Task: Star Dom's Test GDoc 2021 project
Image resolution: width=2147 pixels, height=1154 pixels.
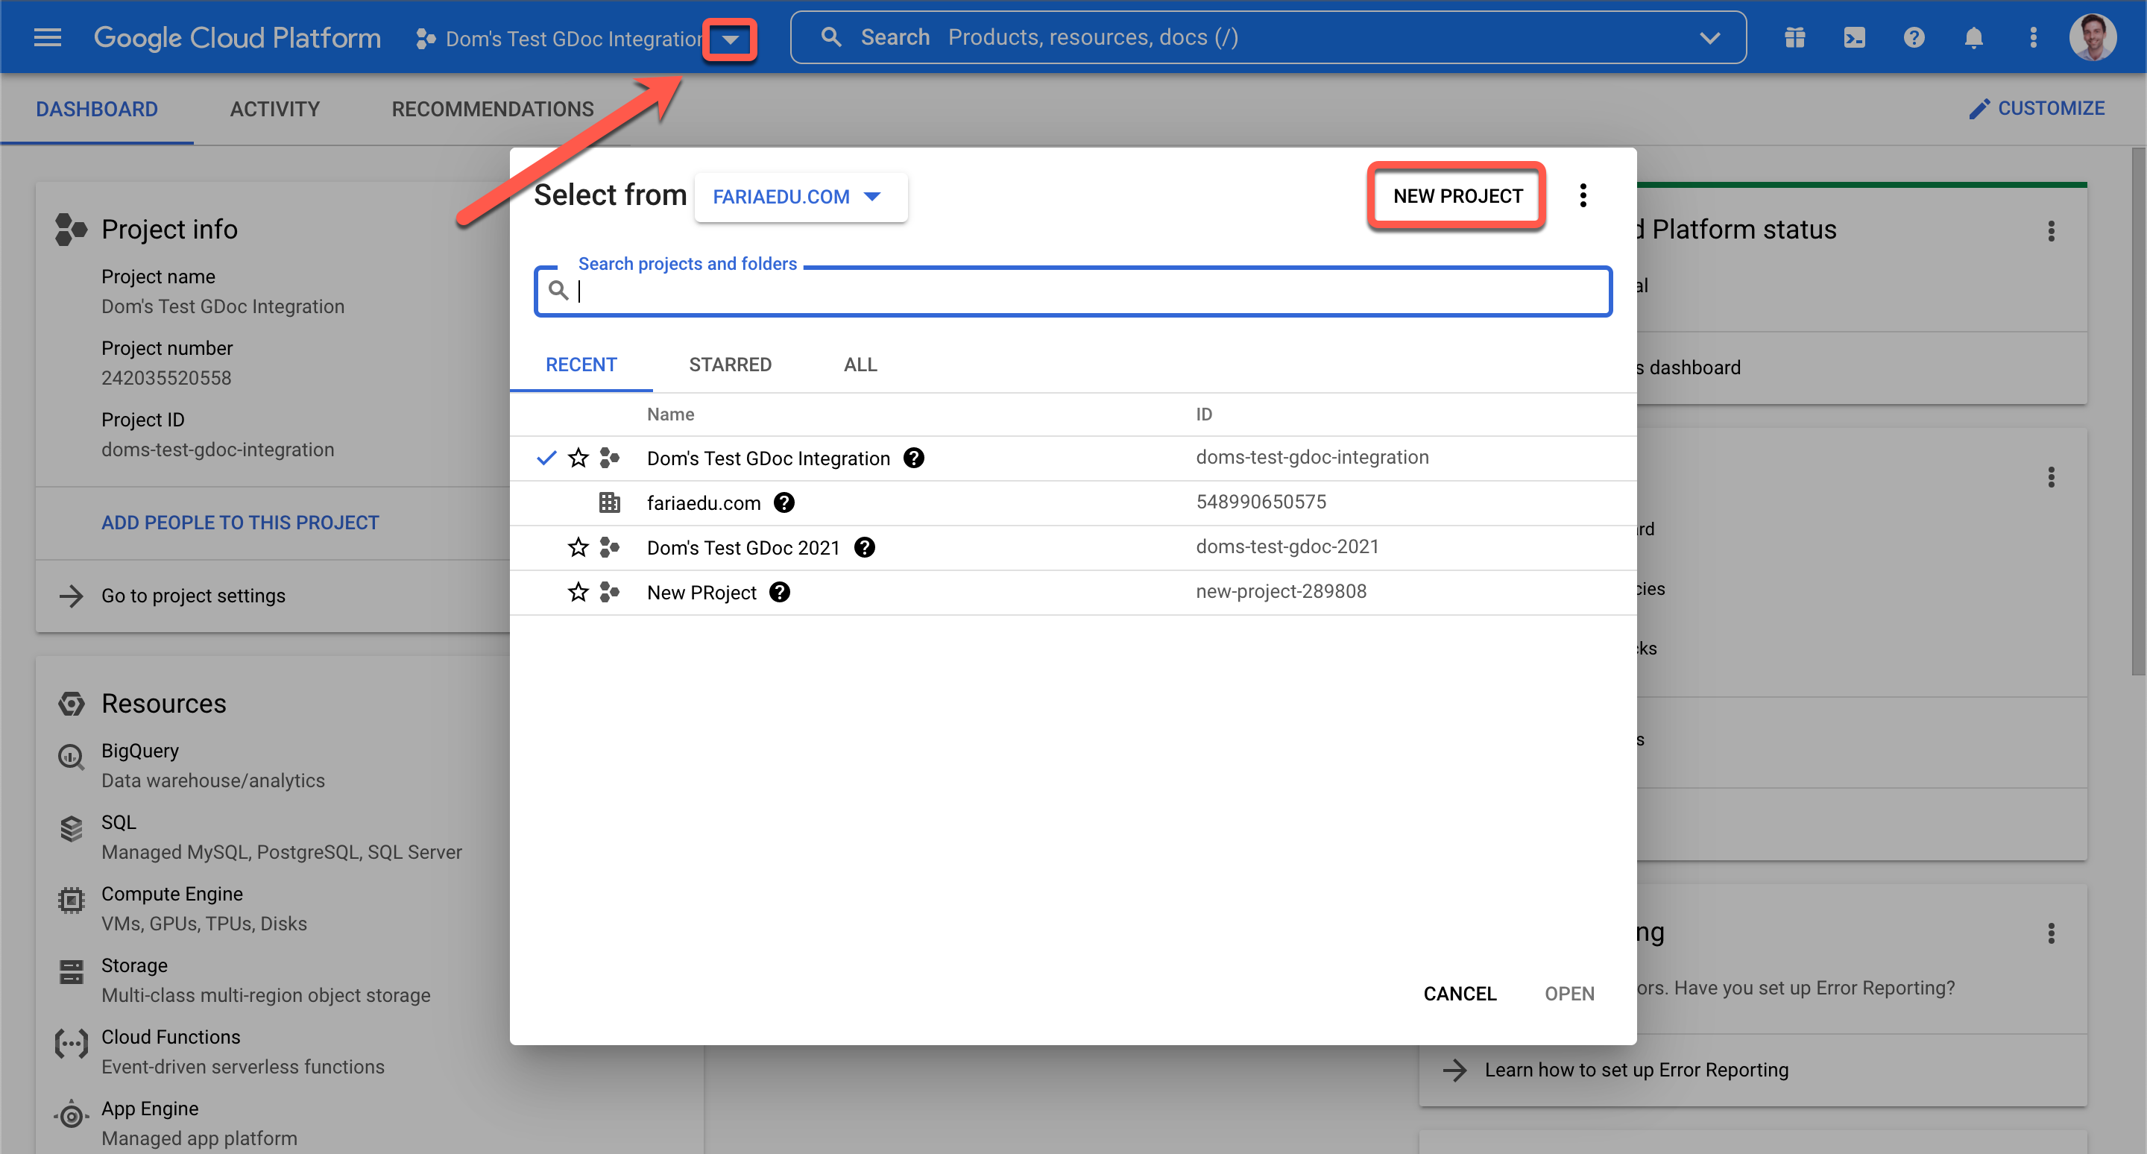Action: pos(578,547)
